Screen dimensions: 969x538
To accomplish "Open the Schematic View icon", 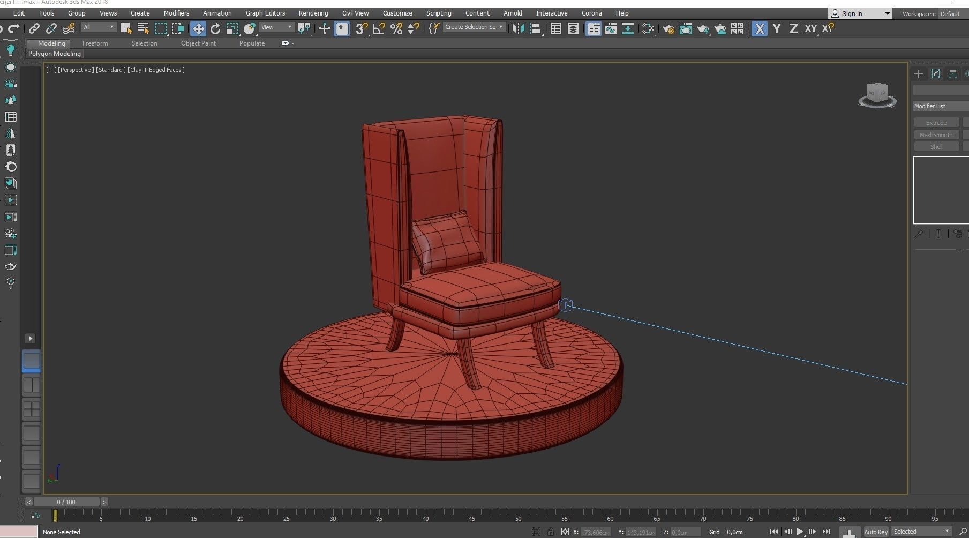I will 628,28.
